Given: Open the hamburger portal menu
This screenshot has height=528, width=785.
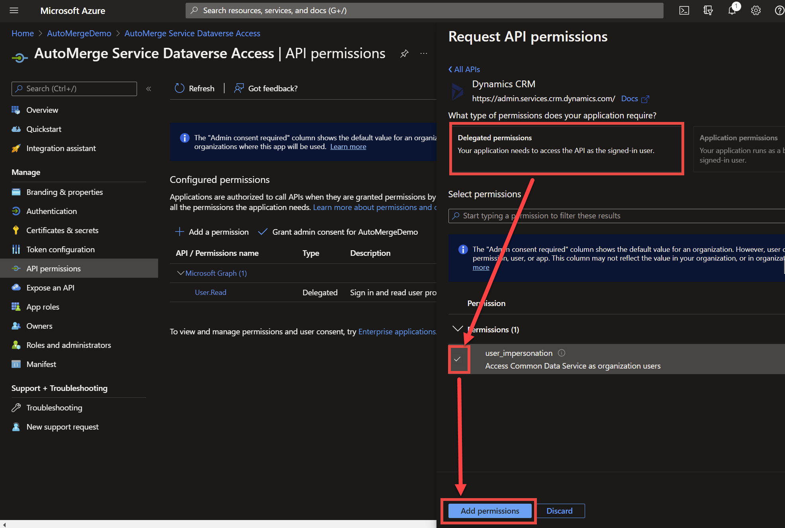Looking at the screenshot, I should (14, 11).
